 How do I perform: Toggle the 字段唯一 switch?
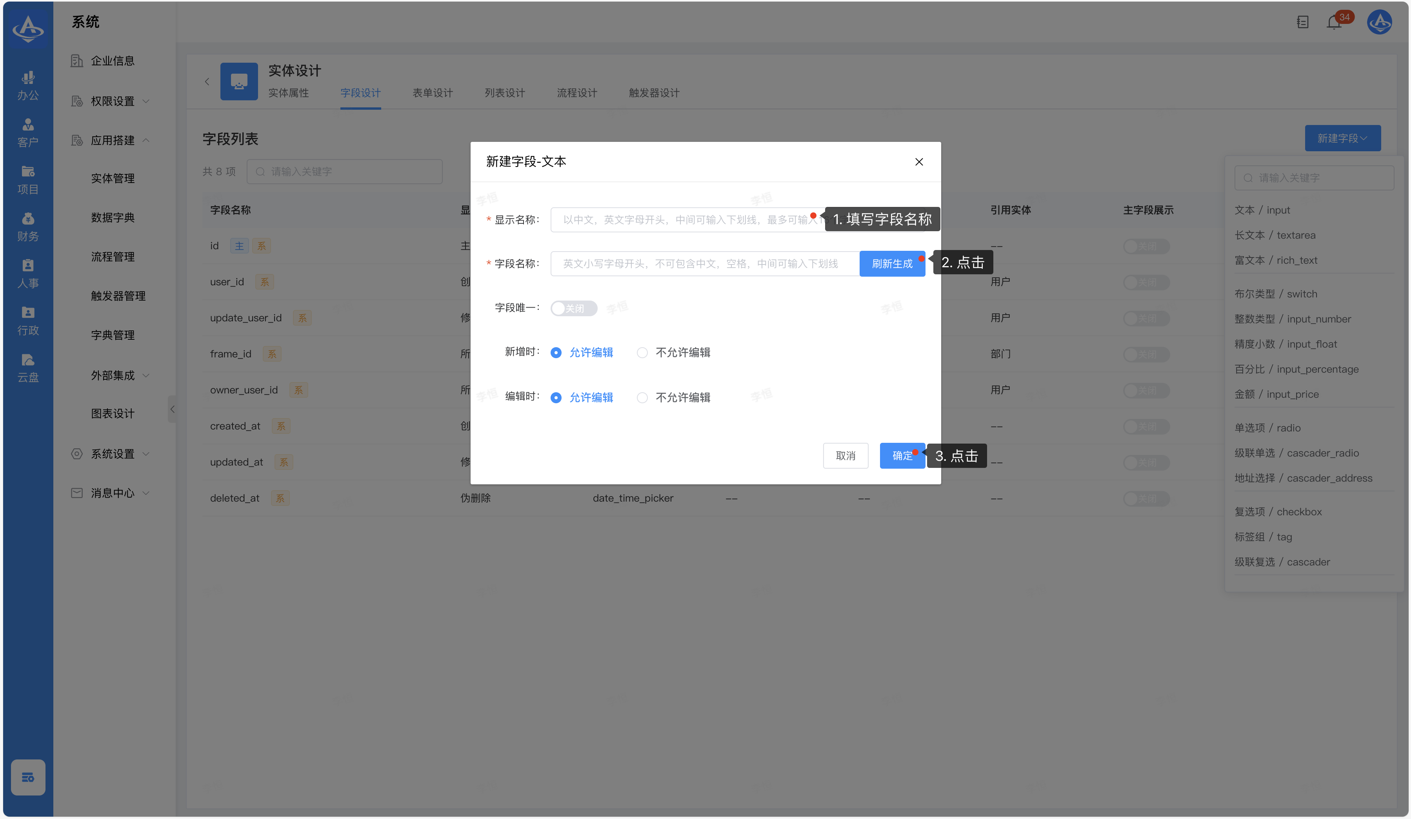coord(573,308)
